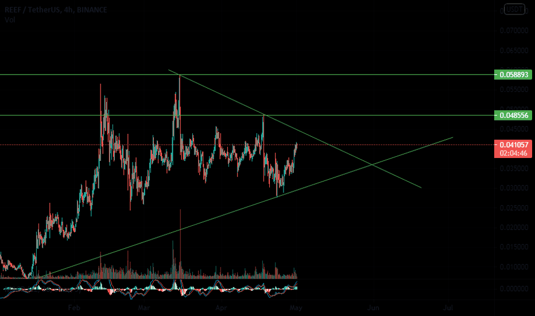535x316 pixels.
Task: Click the 0.045000 price axis value
Action: (x=514, y=129)
